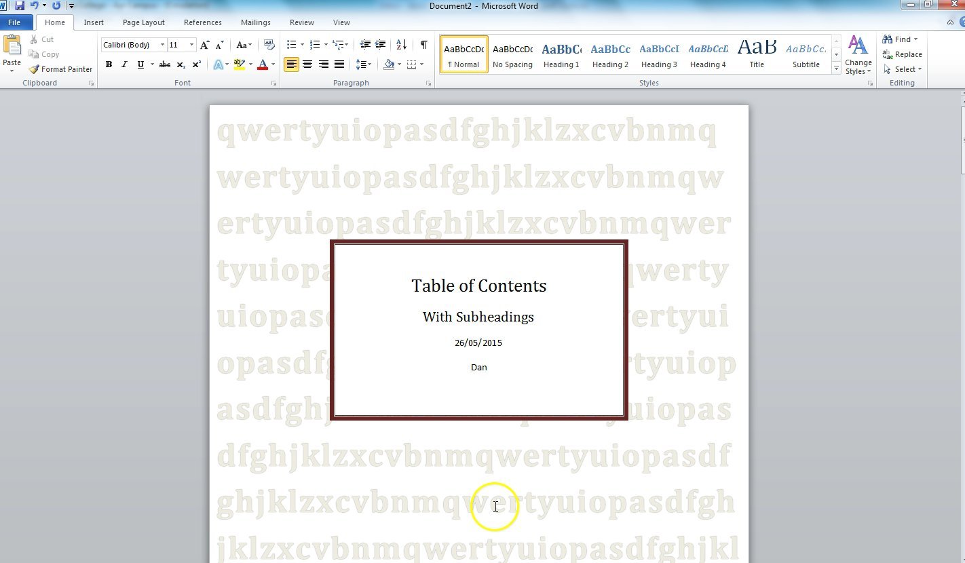Open the Change Styles dropdown
Image resolution: width=965 pixels, height=563 pixels.
(858, 56)
